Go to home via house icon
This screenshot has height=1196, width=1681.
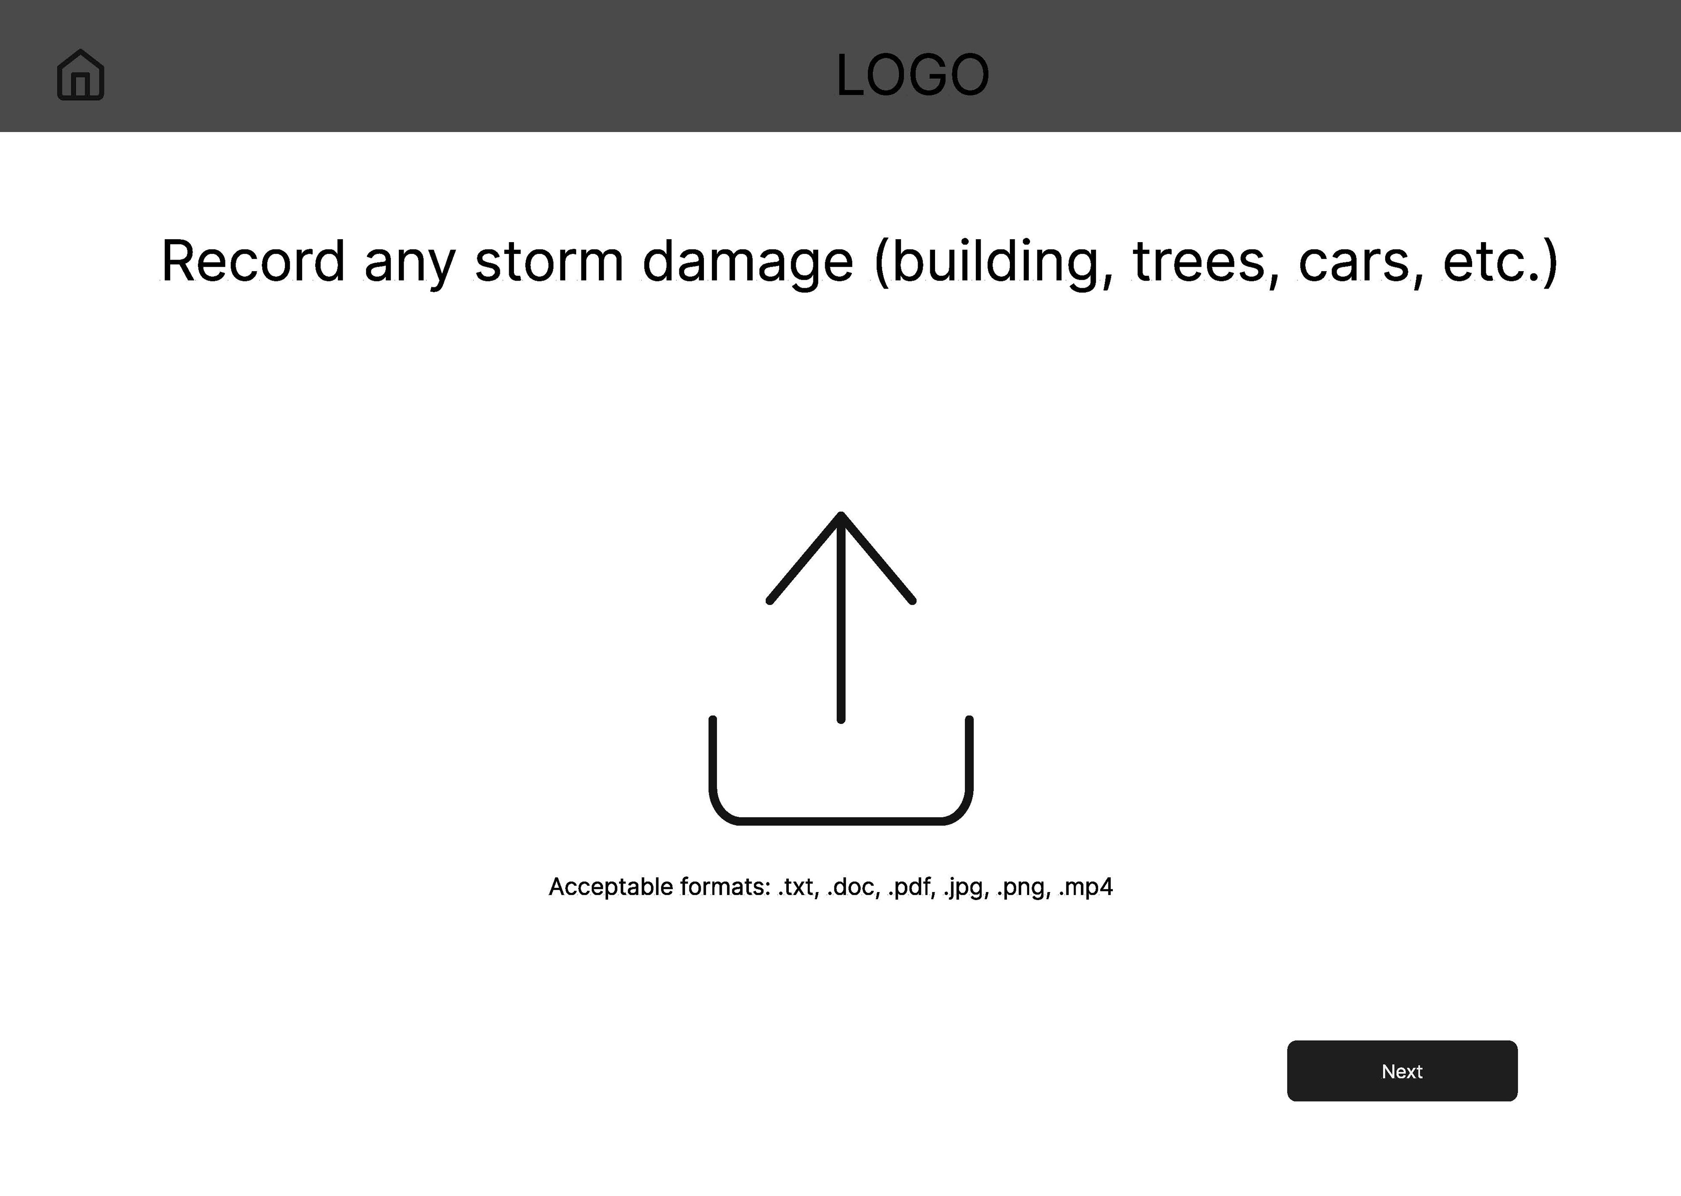[x=81, y=75]
